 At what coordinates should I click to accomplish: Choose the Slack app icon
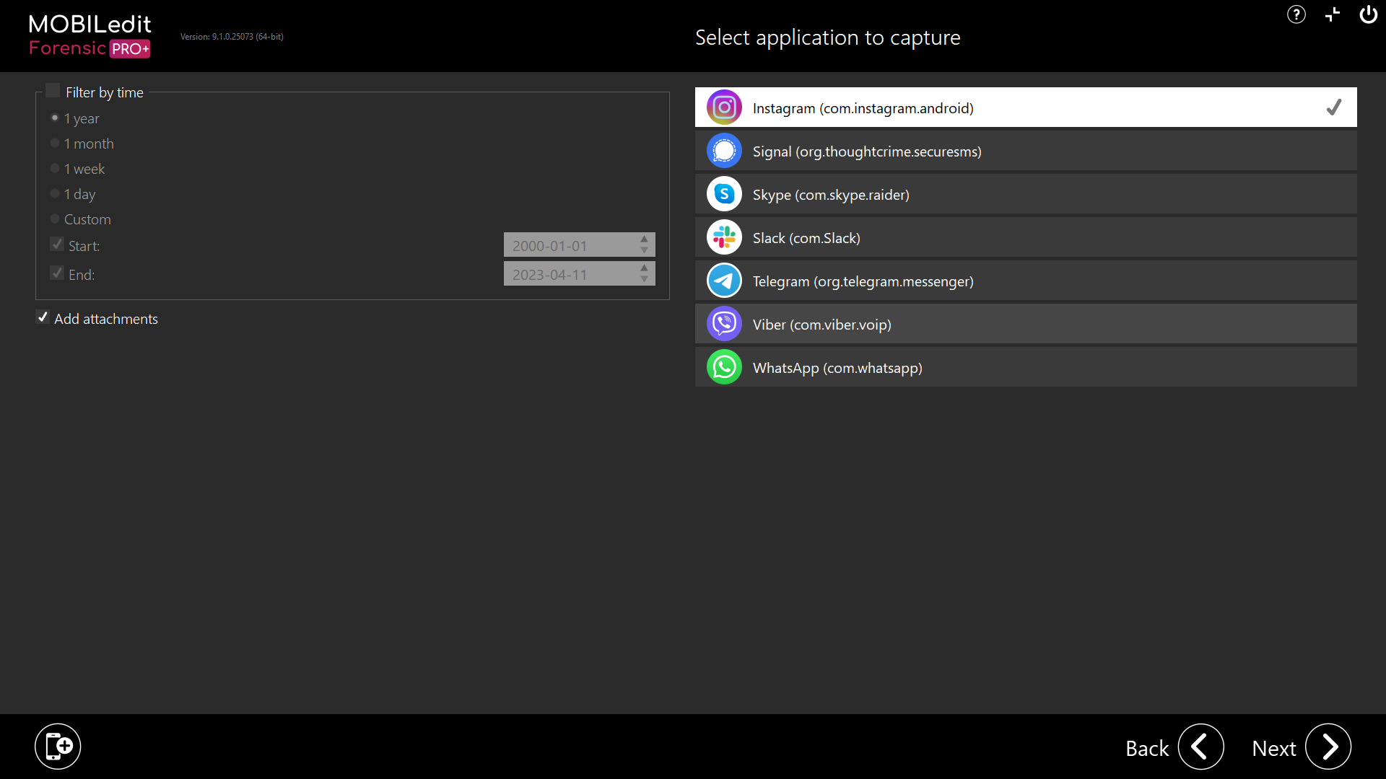(724, 237)
